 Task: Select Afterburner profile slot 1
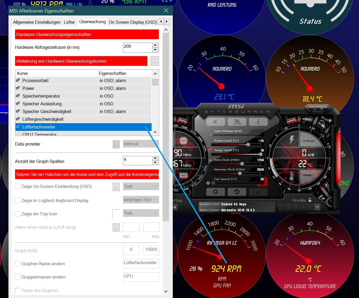coord(281,207)
